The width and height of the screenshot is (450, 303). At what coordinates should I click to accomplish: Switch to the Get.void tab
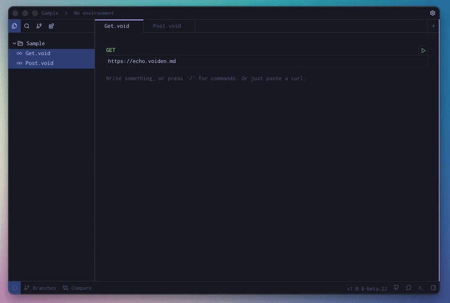pos(119,26)
